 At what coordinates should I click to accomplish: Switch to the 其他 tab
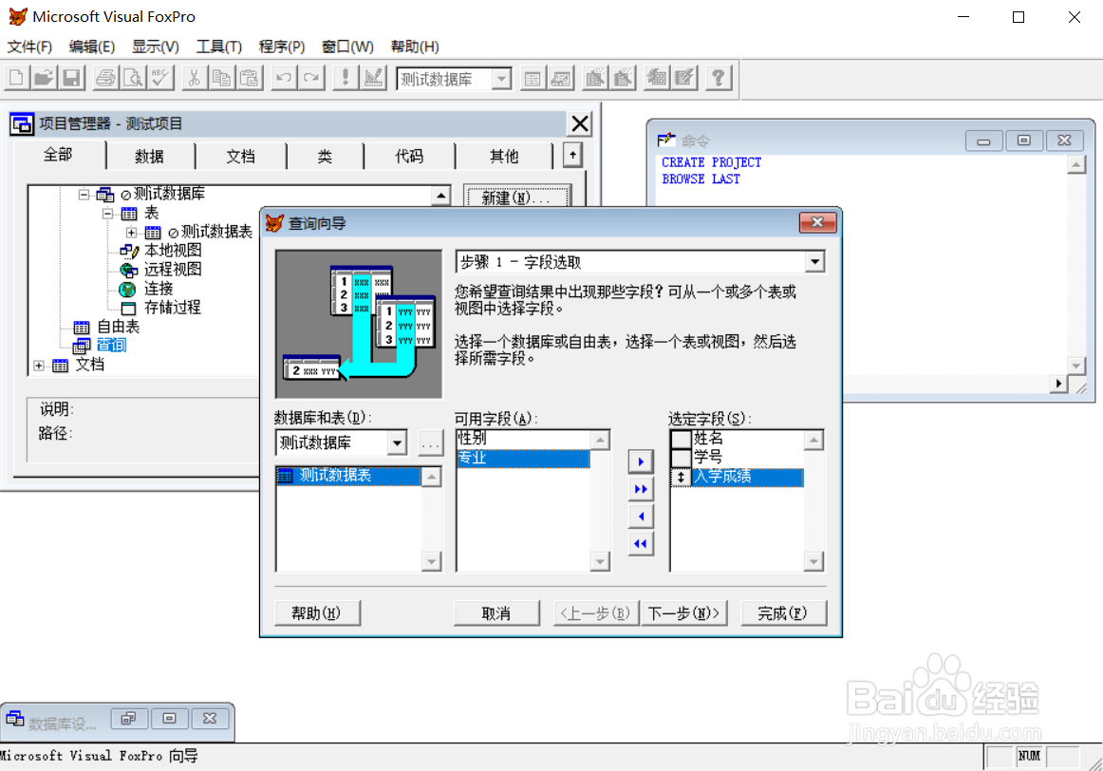pos(504,156)
